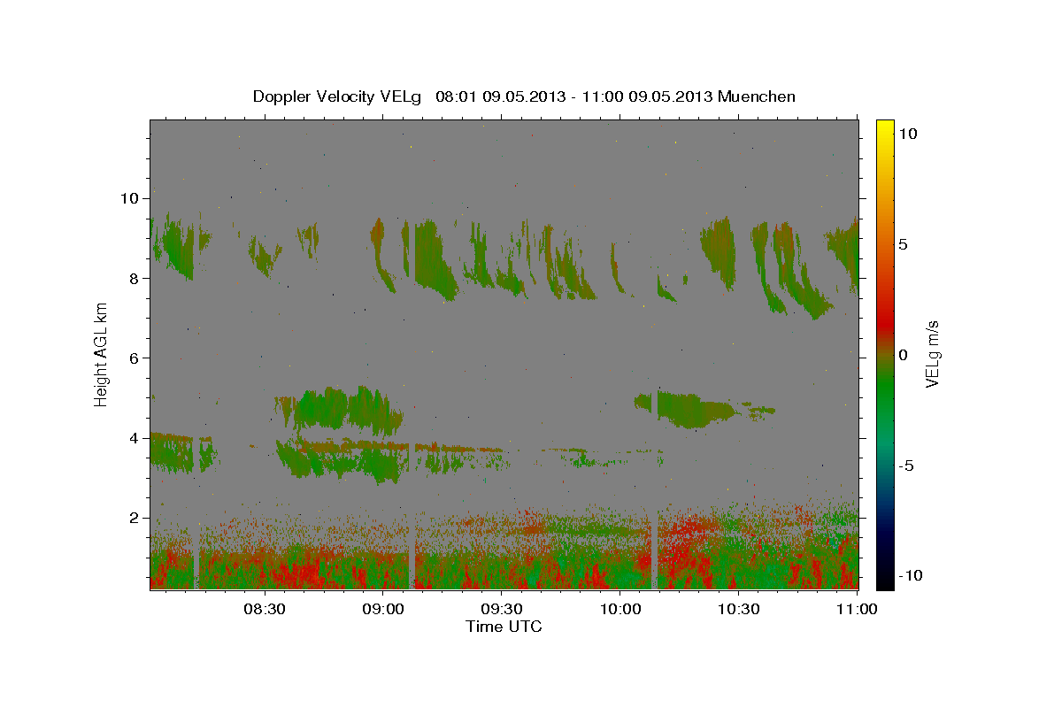Viewport: 1062px width, 708px height.
Task: Click the 08:30 time axis label
Action: (264, 609)
